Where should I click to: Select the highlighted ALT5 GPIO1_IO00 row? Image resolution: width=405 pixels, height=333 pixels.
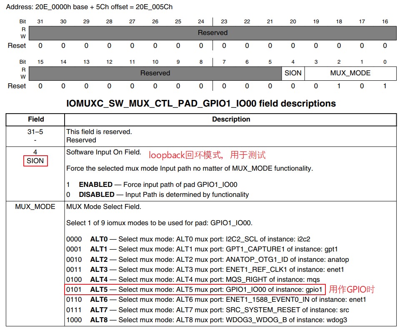195,289
